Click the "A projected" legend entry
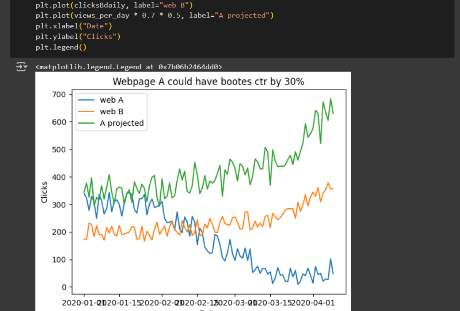Image resolution: width=460 pixels, height=311 pixels. click(x=122, y=123)
